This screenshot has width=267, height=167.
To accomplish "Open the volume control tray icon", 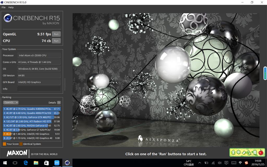I will tap(220, 163).
